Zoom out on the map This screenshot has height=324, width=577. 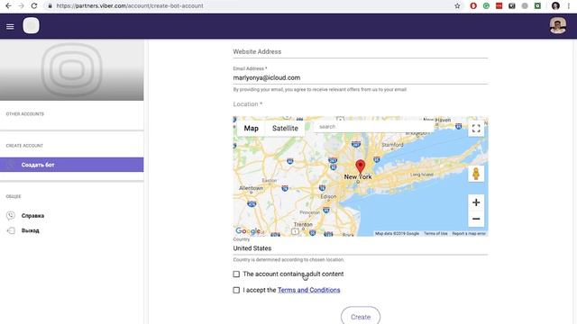point(476,219)
